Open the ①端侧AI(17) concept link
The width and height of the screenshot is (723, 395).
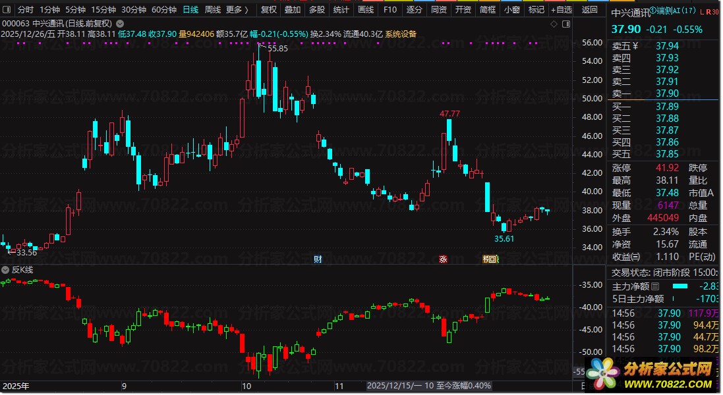click(673, 11)
